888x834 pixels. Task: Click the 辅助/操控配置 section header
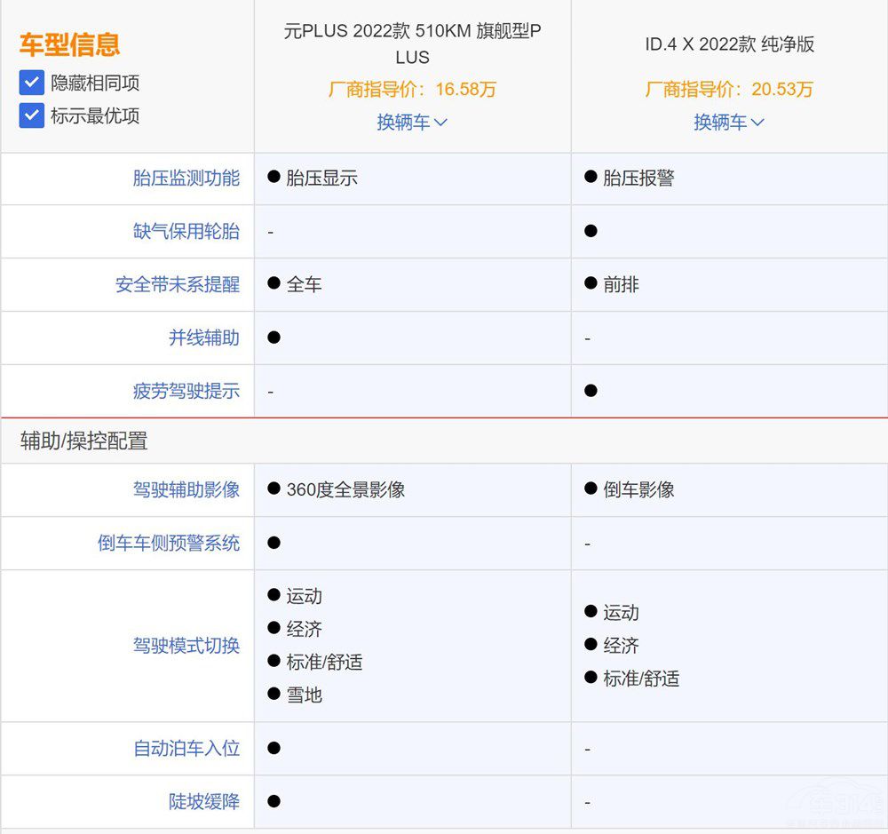click(84, 441)
